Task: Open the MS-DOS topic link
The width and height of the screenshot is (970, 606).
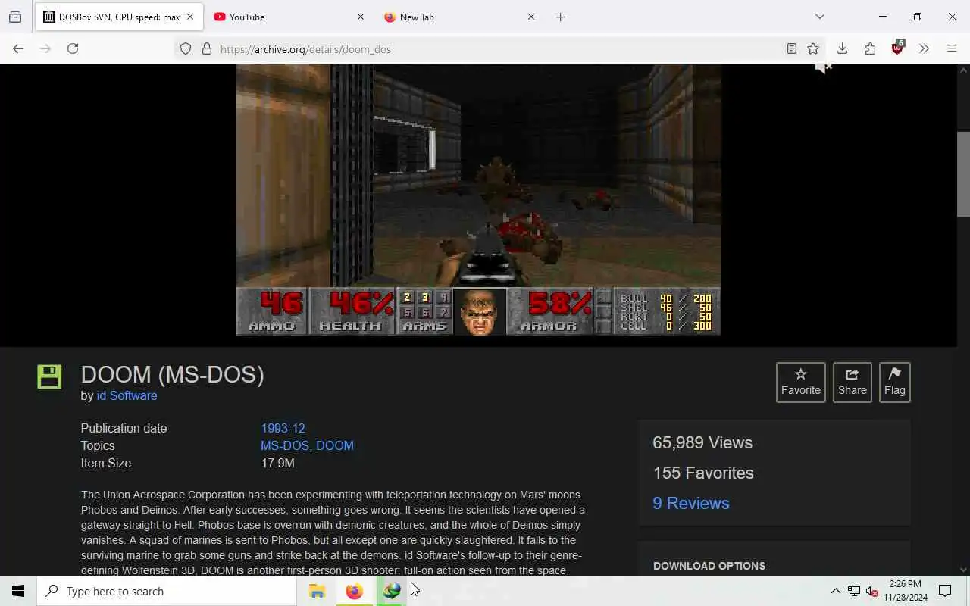Action: coord(285,445)
